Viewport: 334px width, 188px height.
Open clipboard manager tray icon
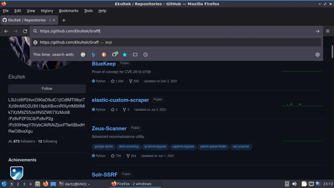(x=304, y=184)
